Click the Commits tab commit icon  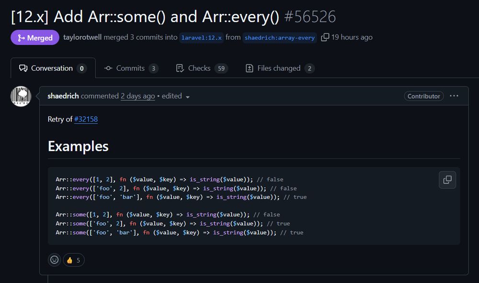point(108,68)
